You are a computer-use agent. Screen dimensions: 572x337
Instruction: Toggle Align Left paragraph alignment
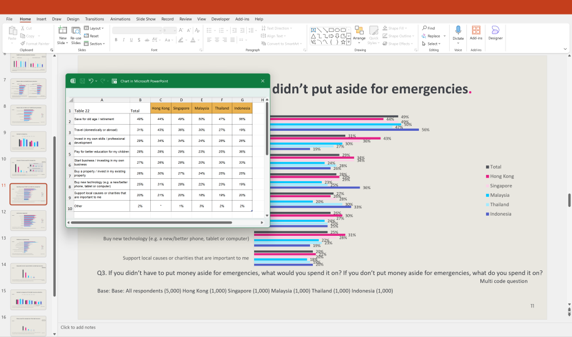209,40
